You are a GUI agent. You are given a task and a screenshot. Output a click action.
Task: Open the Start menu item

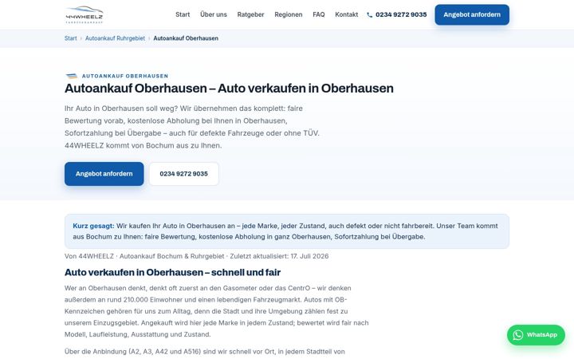183,14
